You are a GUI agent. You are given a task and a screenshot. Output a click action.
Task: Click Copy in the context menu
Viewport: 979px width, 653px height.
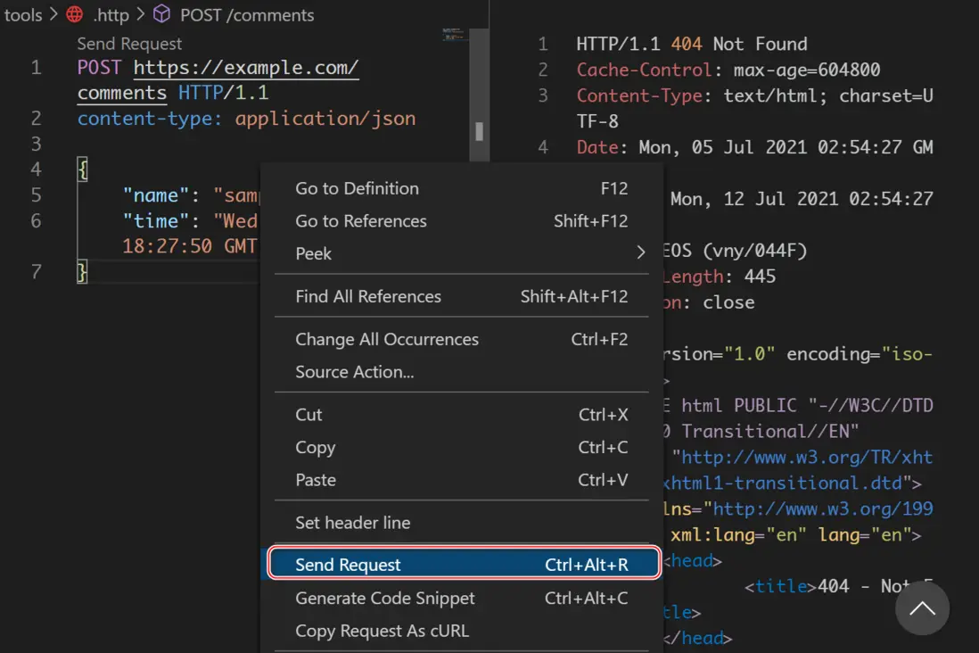[x=316, y=448]
